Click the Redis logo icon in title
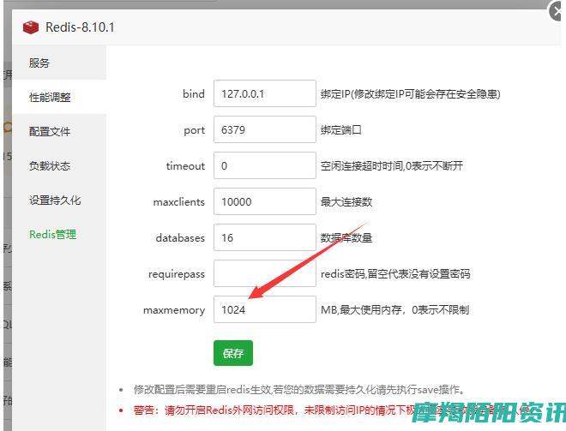Viewport: 566px width, 431px height. tap(31, 27)
